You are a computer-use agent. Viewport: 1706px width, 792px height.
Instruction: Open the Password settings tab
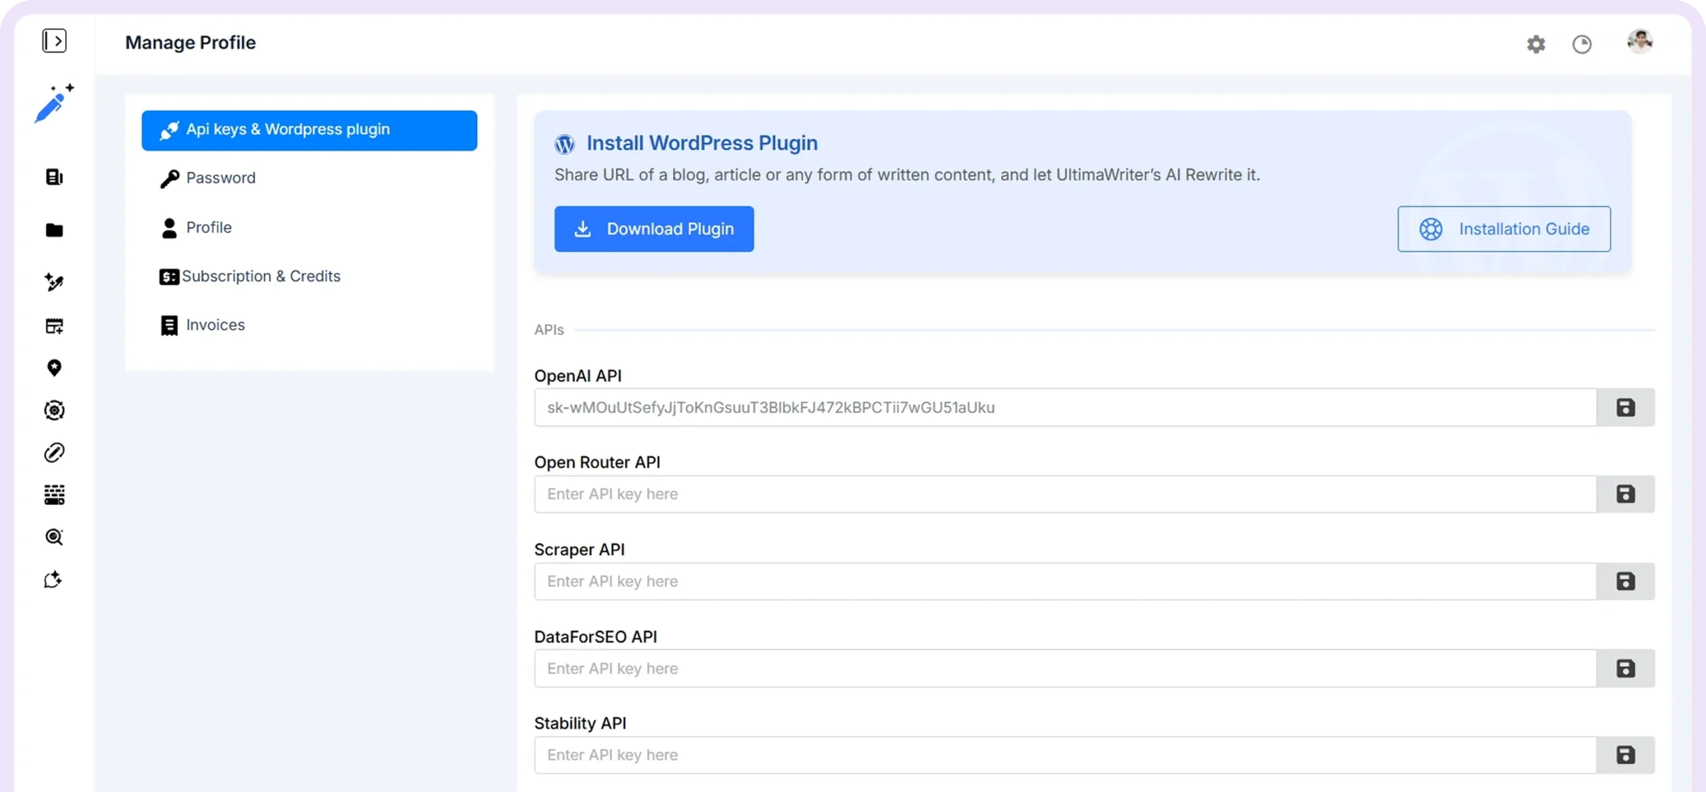(x=309, y=178)
